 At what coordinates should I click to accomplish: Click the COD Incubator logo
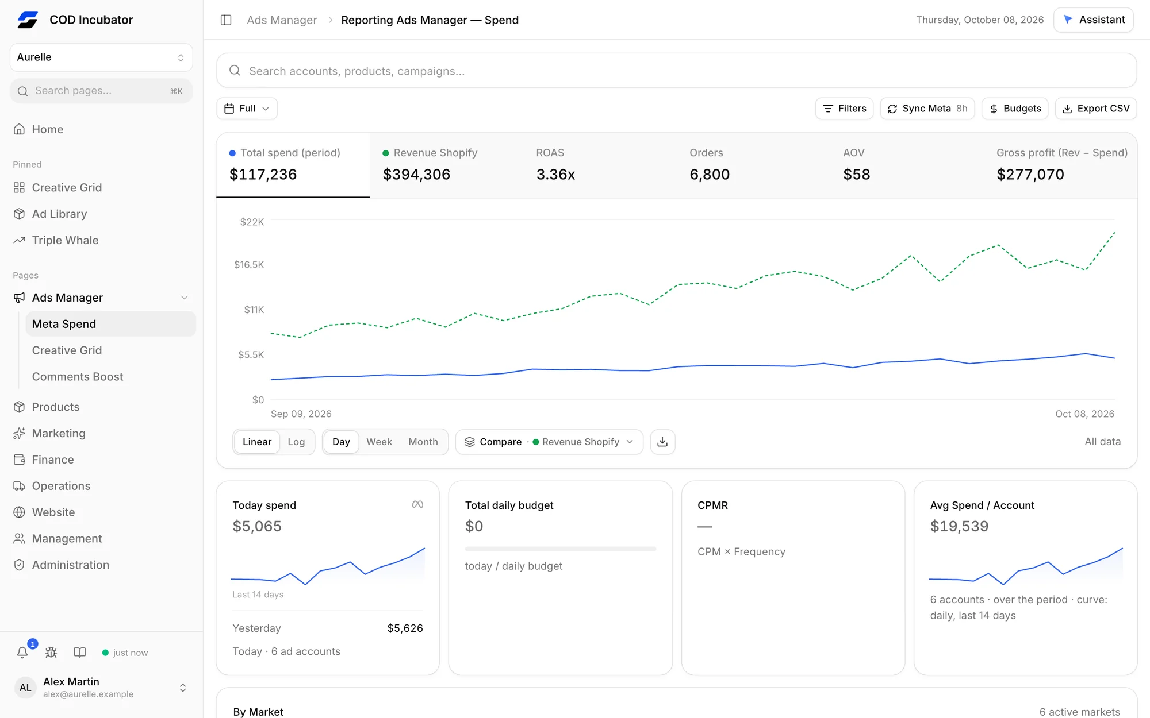point(27,20)
